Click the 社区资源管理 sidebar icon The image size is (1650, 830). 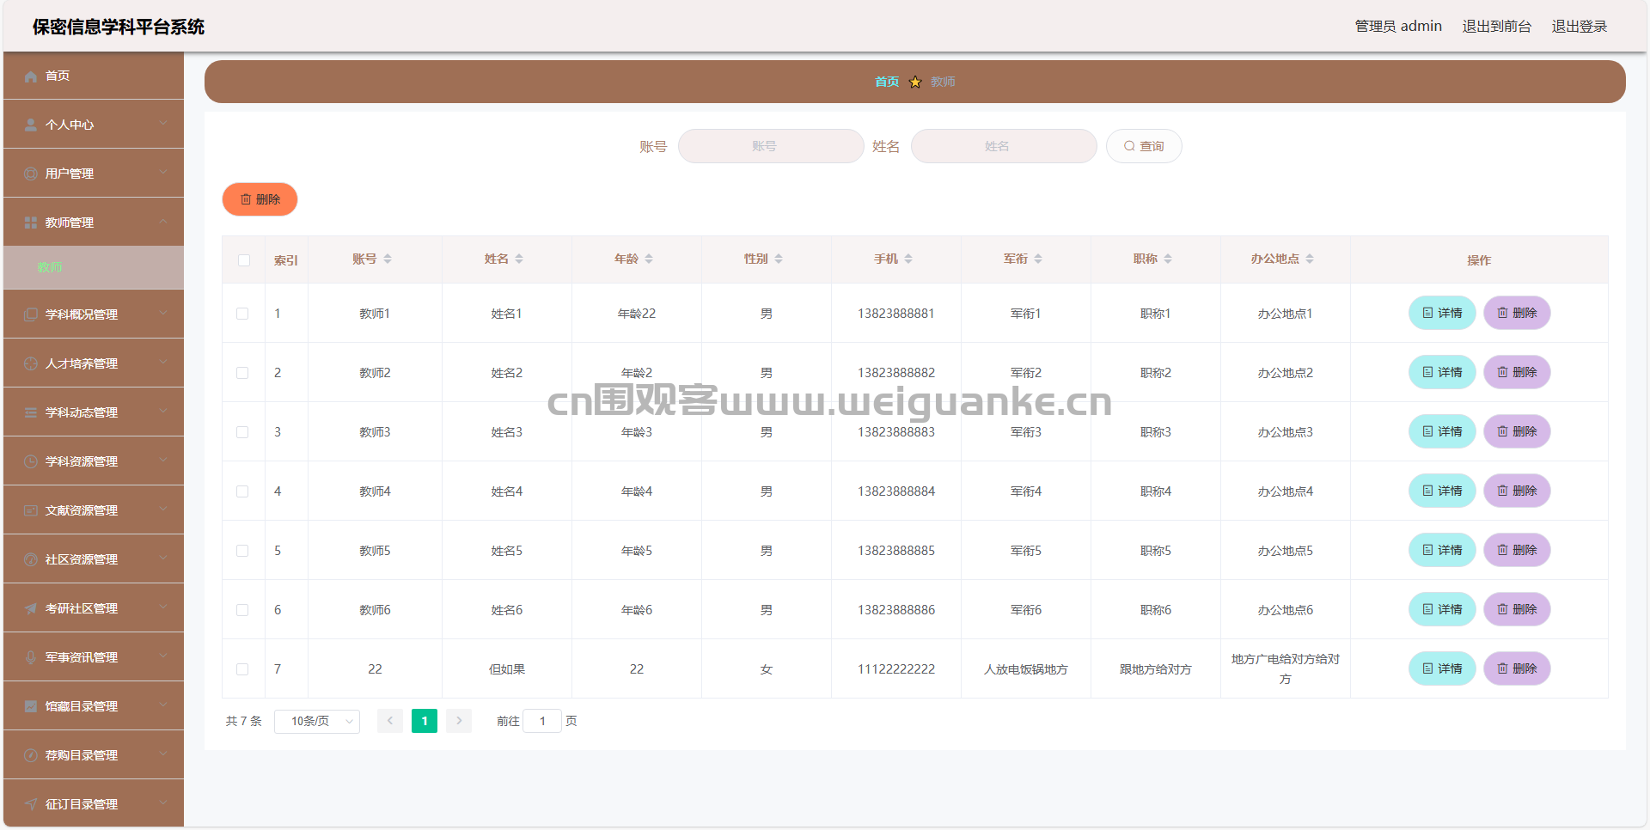pos(31,560)
